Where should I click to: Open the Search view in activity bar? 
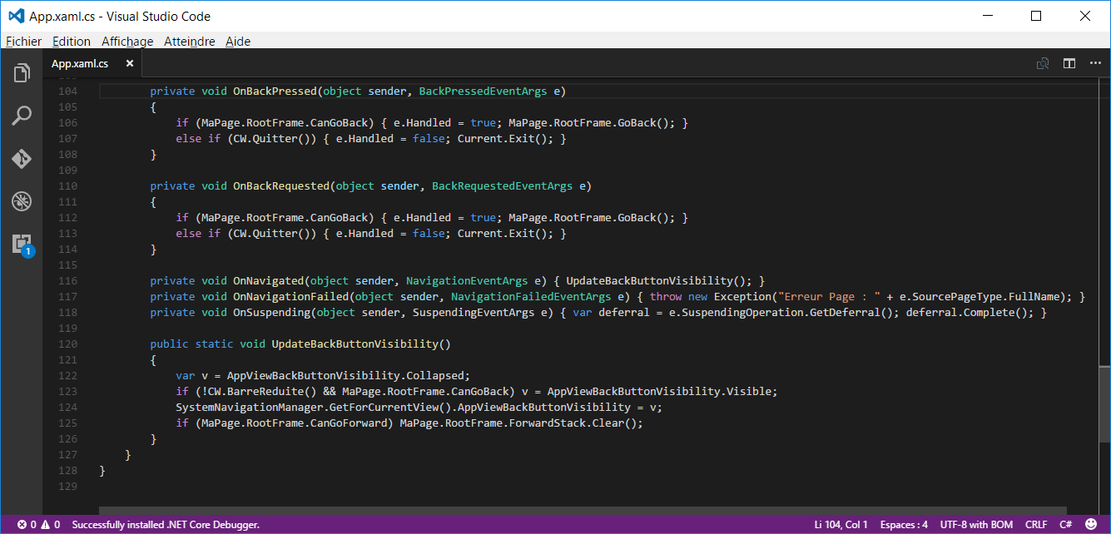click(x=22, y=116)
